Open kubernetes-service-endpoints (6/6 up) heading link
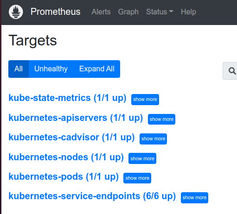Screen dimensions: 237x214 click(x=92, y=196)
